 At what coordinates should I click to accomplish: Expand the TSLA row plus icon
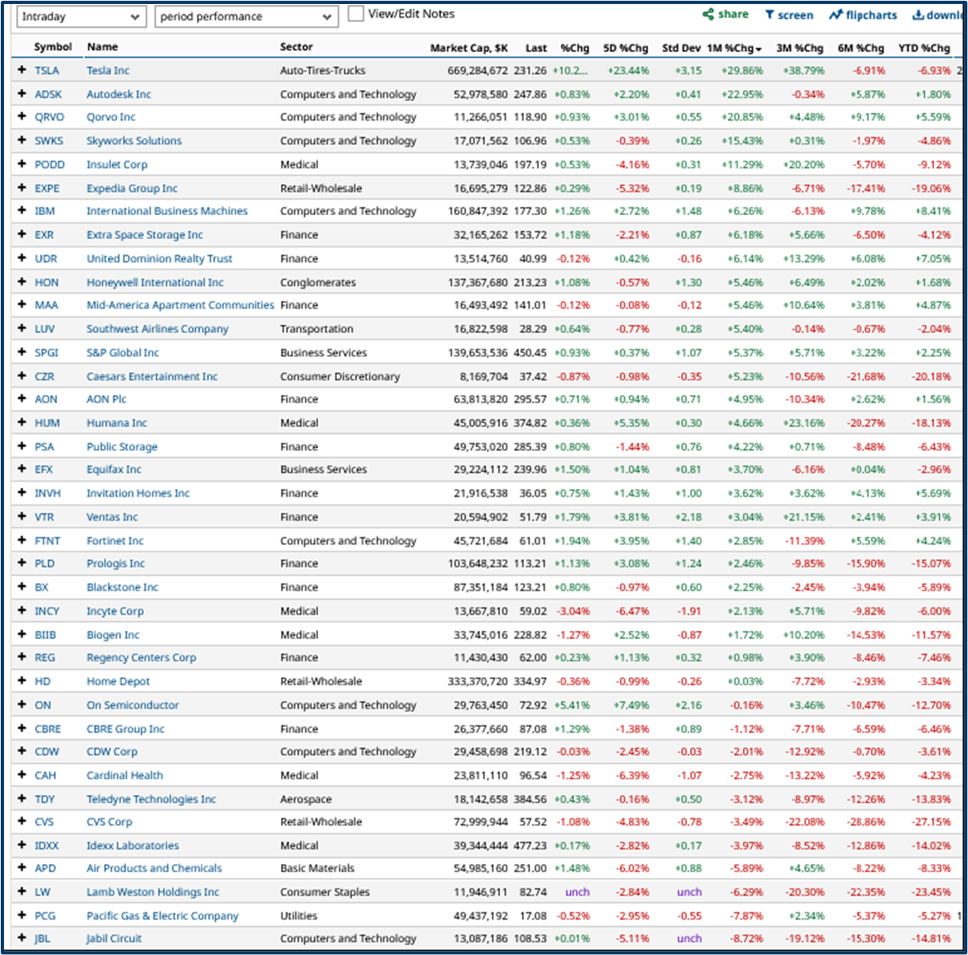(22, 70)
